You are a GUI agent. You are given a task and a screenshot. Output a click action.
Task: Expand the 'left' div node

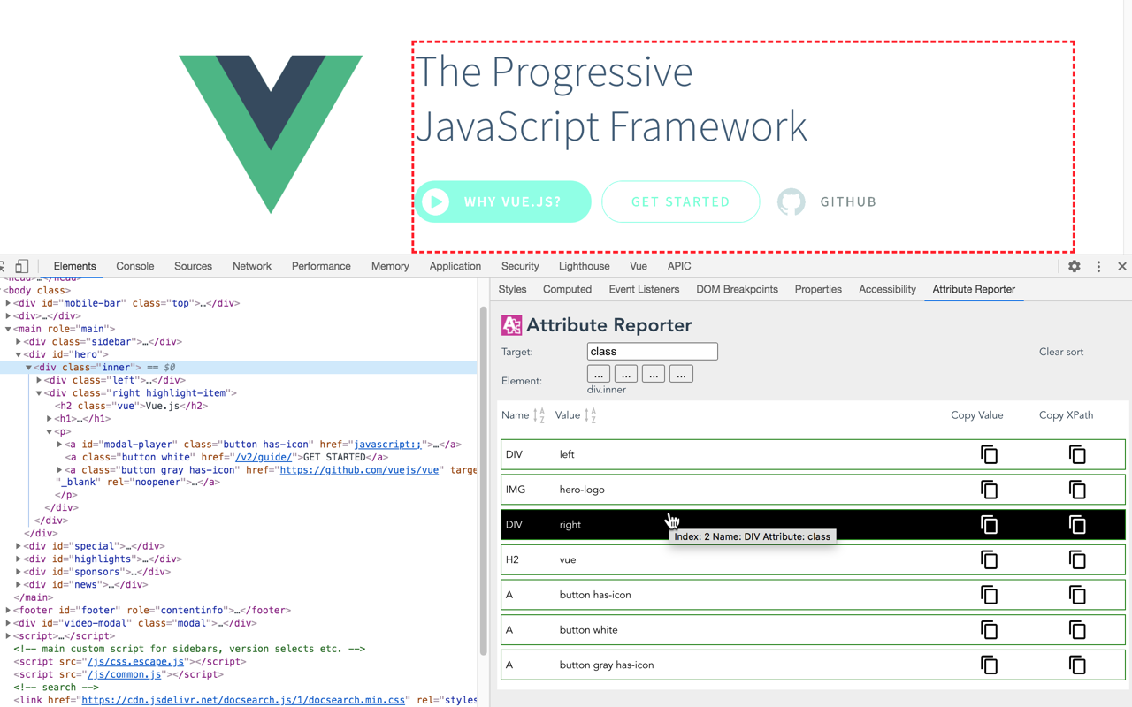point(40,380)
